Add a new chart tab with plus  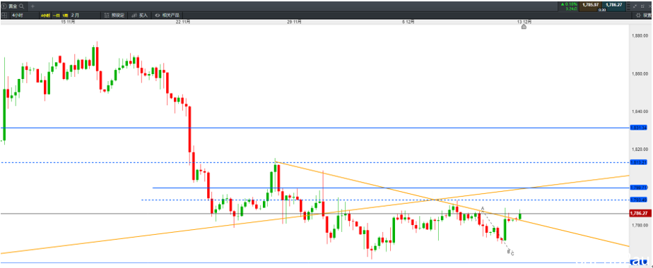coord(33,6)
